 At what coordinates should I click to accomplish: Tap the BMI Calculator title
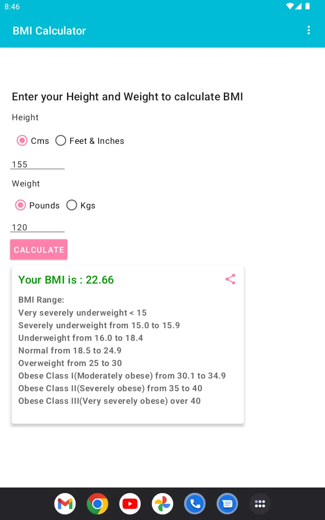(49, 30)
